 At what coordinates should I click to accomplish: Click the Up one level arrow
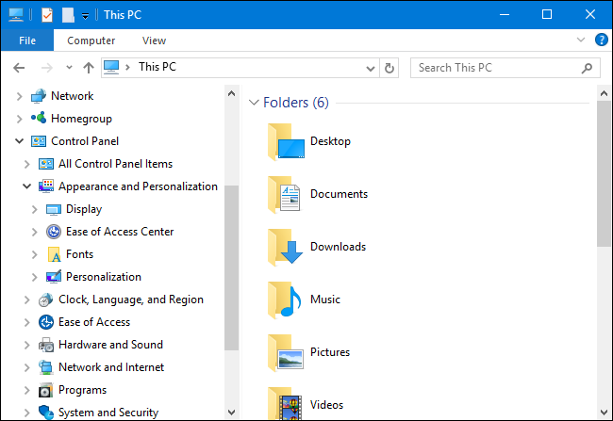click(89, 68)
